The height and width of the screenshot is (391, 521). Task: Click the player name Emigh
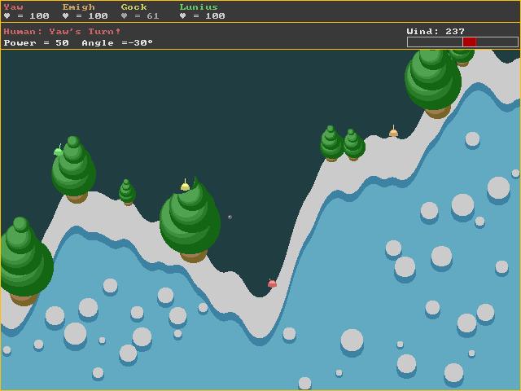79,7
